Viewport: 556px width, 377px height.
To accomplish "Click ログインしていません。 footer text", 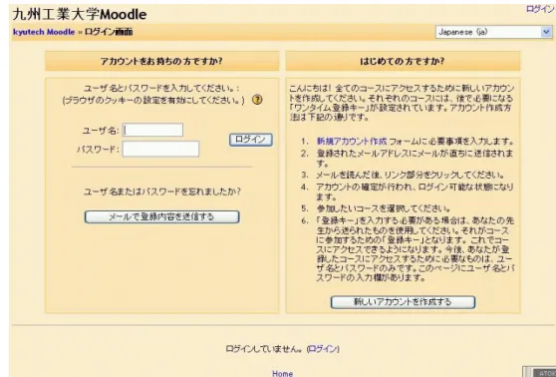I will [265, 349].
